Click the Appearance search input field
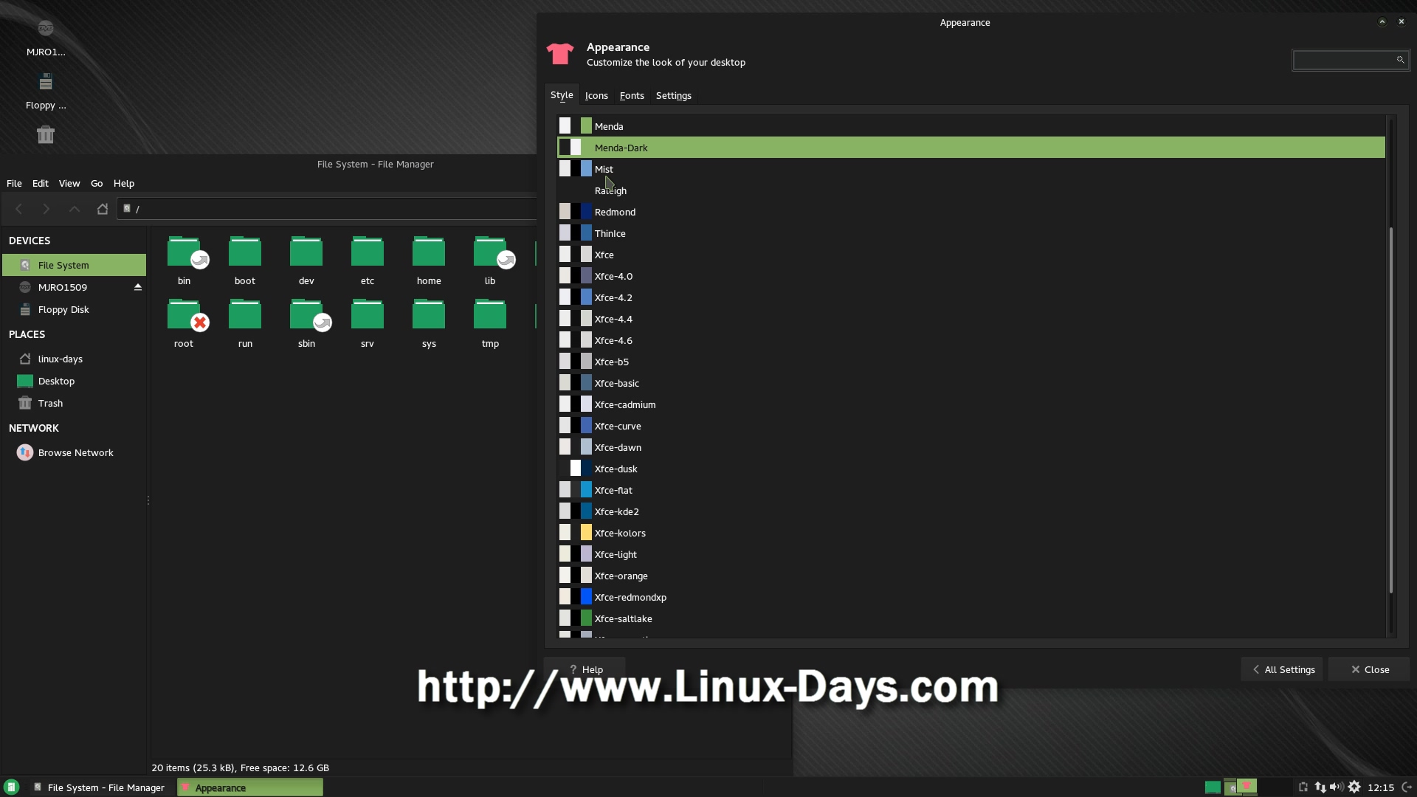1417x797 pixels. click(x=1351, y=60)
